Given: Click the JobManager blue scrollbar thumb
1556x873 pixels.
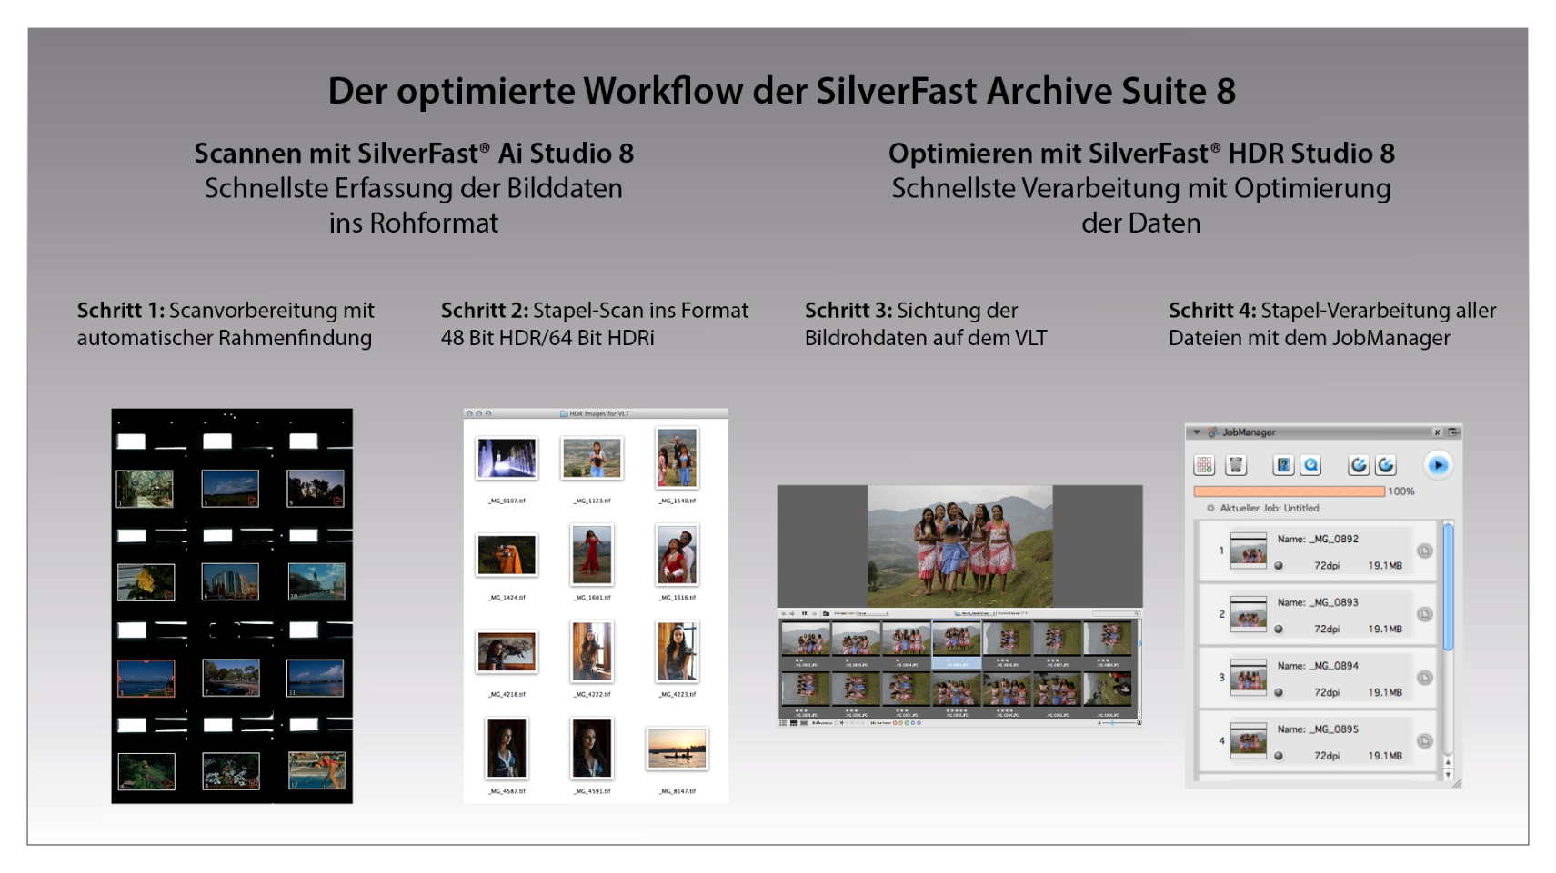Looking at the screenshot, I should pos(1448,586).
